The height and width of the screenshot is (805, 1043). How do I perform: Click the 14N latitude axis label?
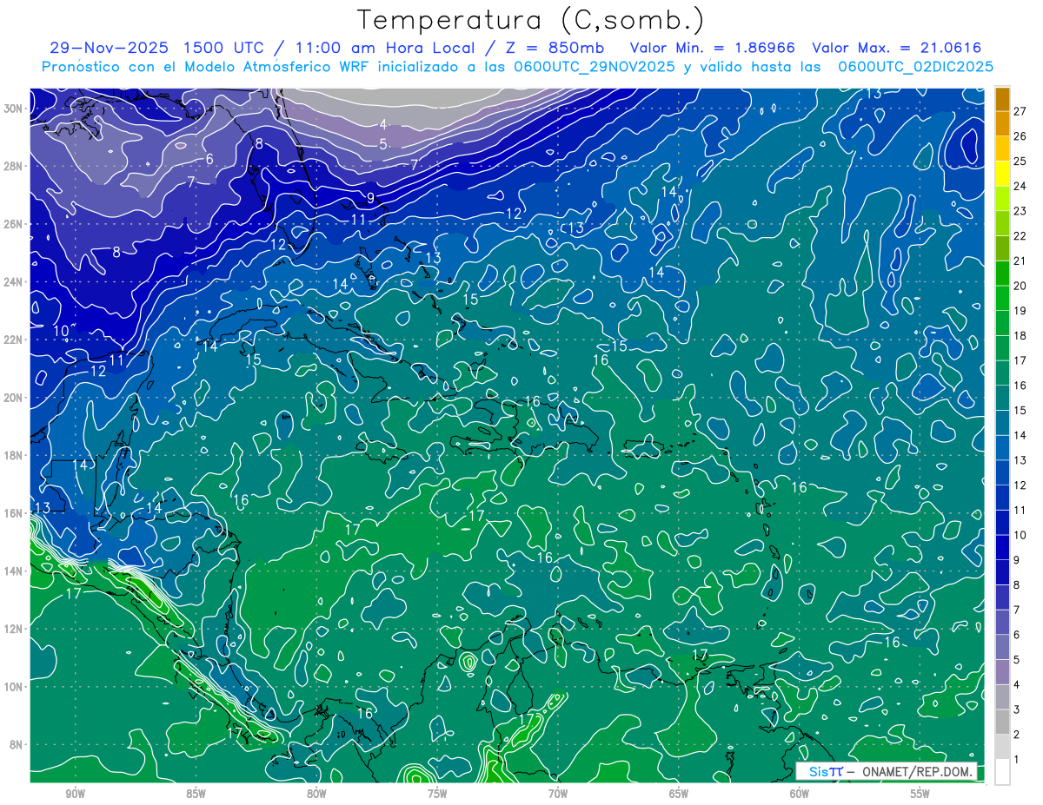[x=13, y=571]
